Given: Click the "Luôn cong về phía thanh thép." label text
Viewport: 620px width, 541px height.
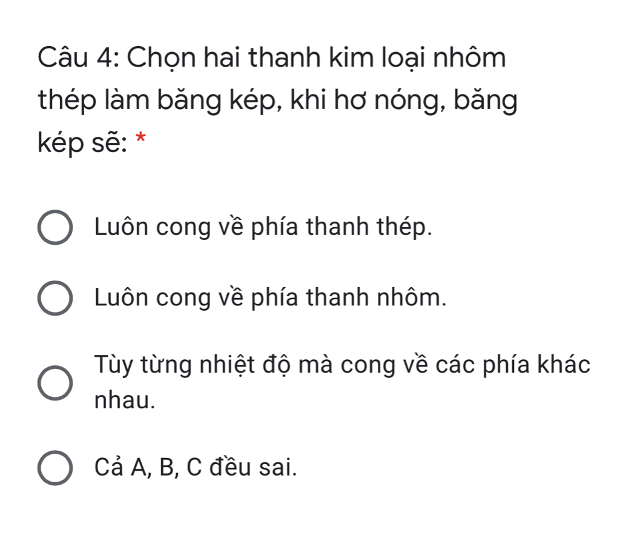Looking at the screenshot, I should coord(264,227).
